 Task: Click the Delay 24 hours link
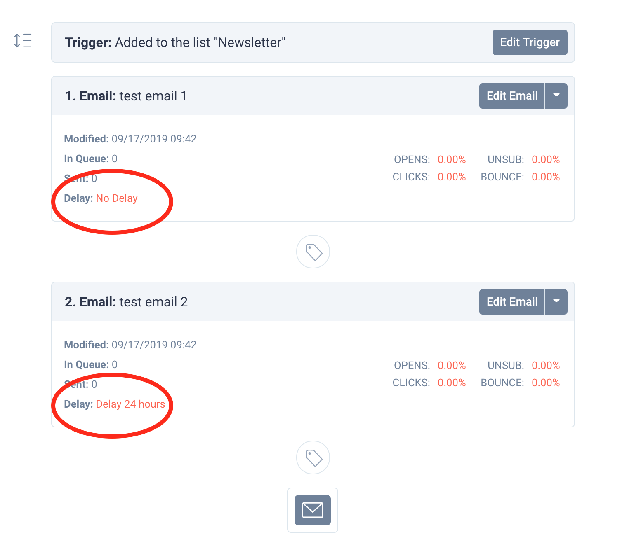(130, 404)
